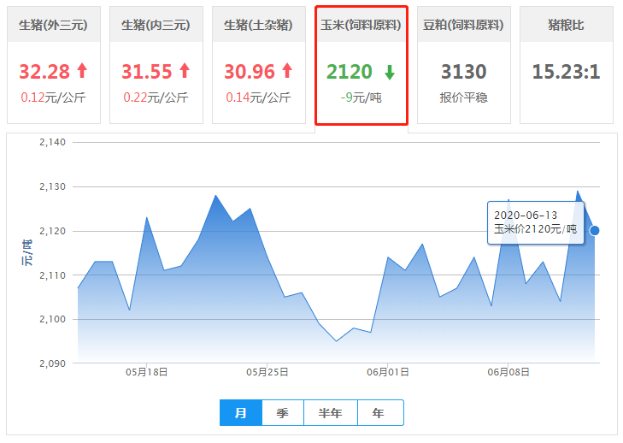The image size is (623, 443).
Task: Switch chart range to 季
Action: (283, 413)
